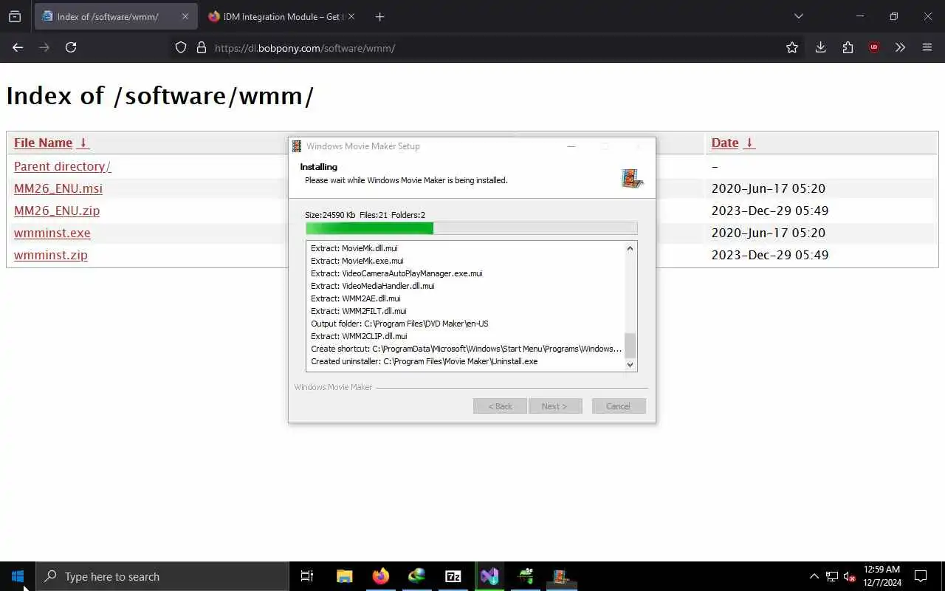This screenshot has height=591, width=945.
Task: Open the tracking protection shield icon
Action: coord(181,47)
